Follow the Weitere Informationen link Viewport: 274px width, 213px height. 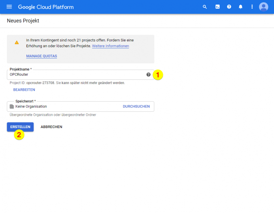(x=110, y=46)
